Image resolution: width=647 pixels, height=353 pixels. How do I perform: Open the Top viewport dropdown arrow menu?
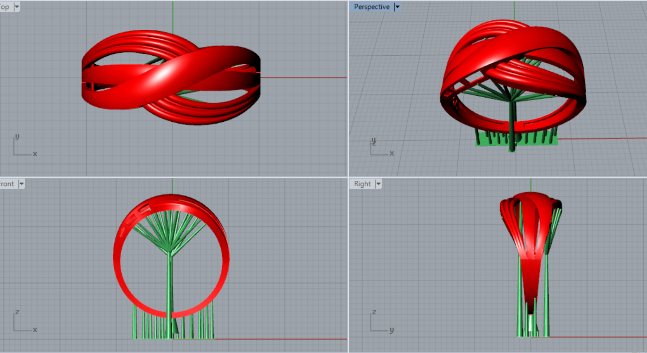17,7
